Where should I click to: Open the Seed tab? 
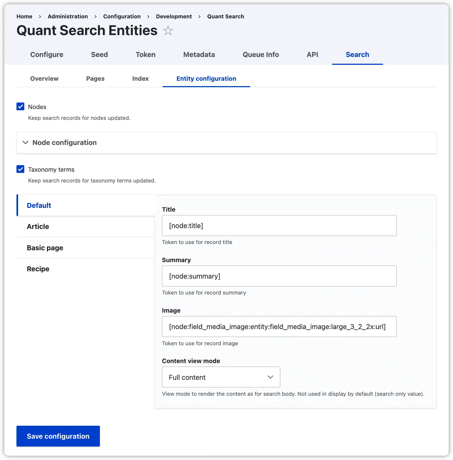(99, 55)
